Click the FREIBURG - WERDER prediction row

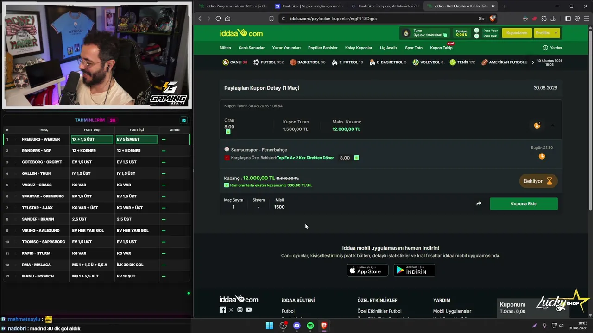coord(96,139)
